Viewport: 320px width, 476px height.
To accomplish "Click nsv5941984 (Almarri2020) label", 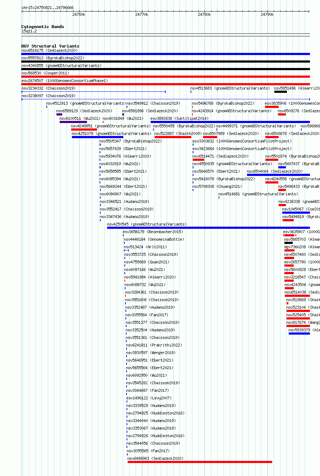I will pyautogui.click(x=150, y=277).
